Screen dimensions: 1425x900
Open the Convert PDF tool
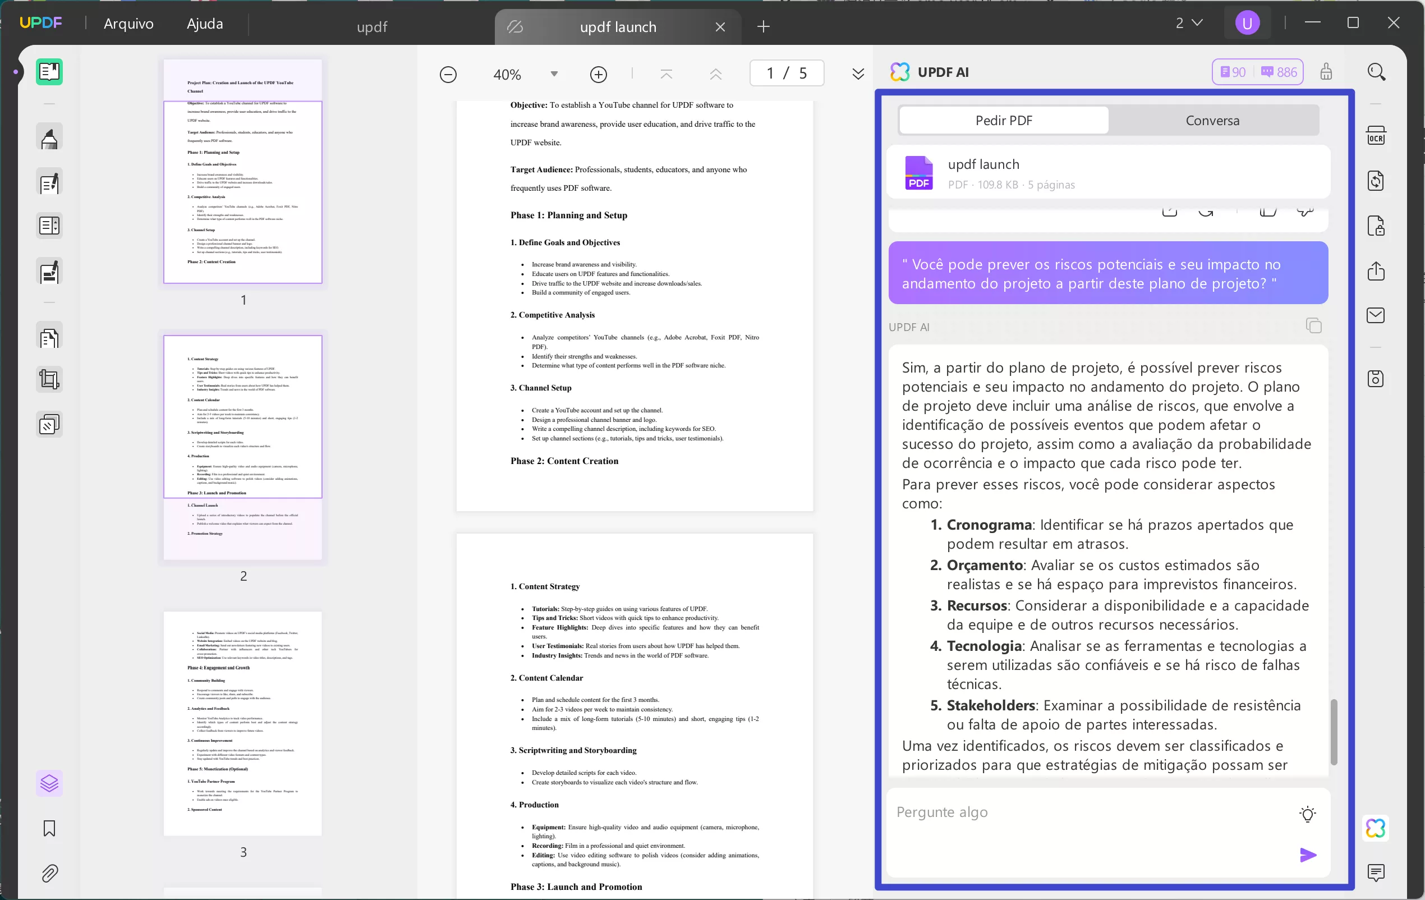click(1376, 181)
